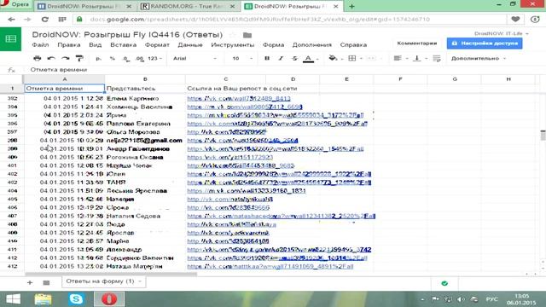Increase decimal places

pyautogui.click(x=140, y=59)
